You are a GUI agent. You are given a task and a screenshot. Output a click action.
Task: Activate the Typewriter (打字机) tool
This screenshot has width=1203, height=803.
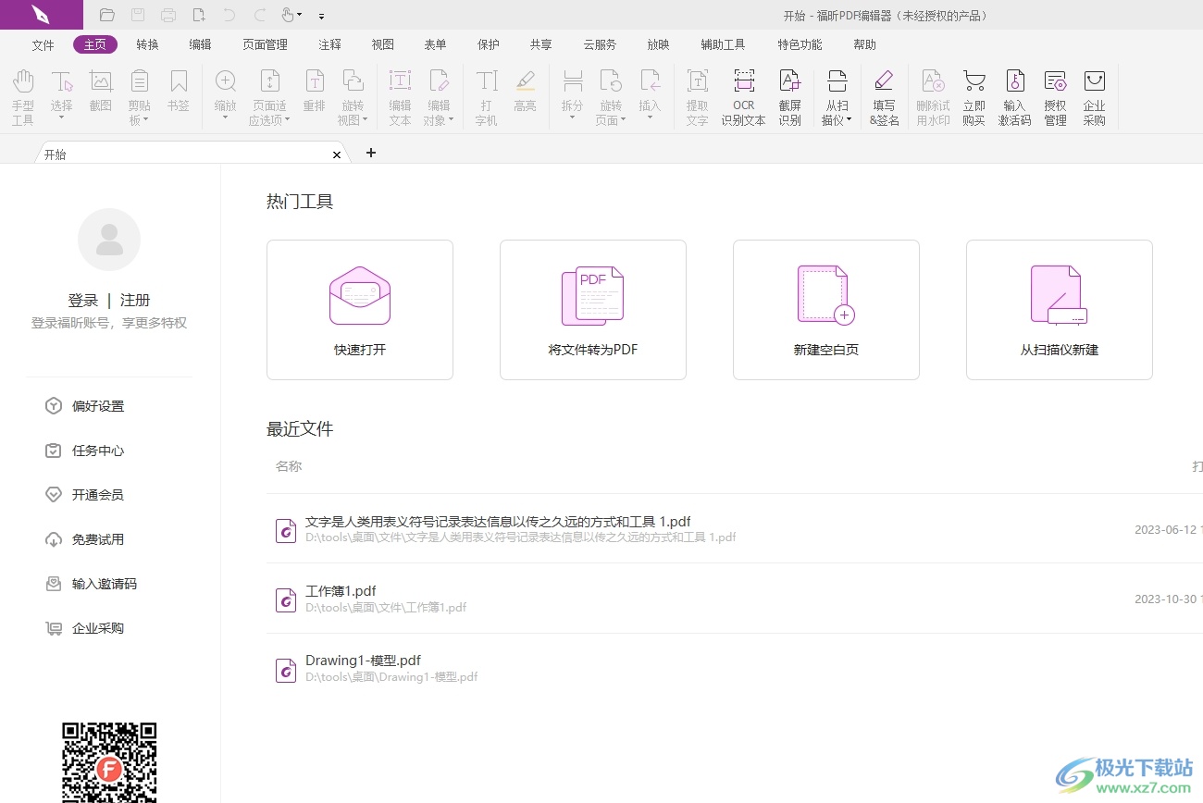(486, 96)
